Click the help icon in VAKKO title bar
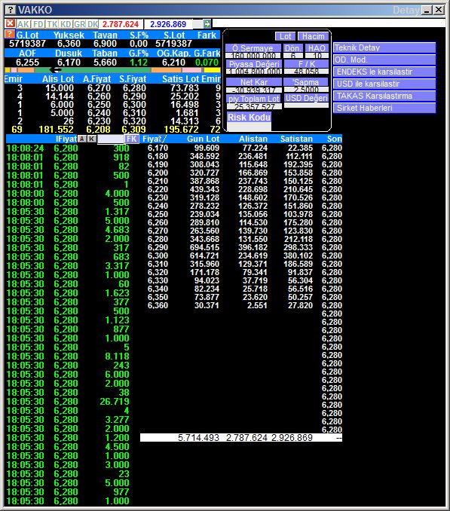Screen dimensions: 450x511 click(x=11, y=10)
